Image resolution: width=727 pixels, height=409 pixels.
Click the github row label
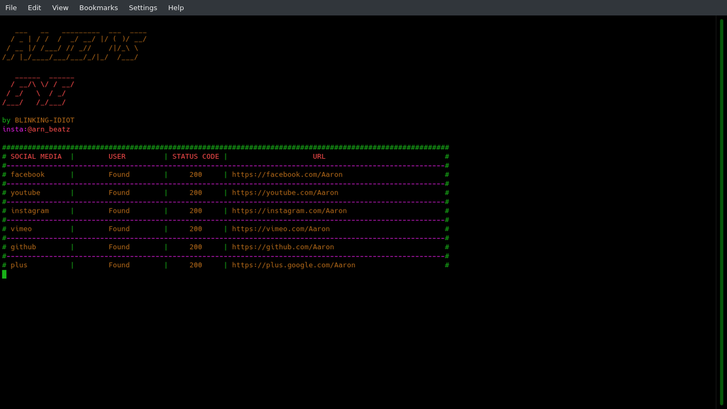tap(23, 247)
